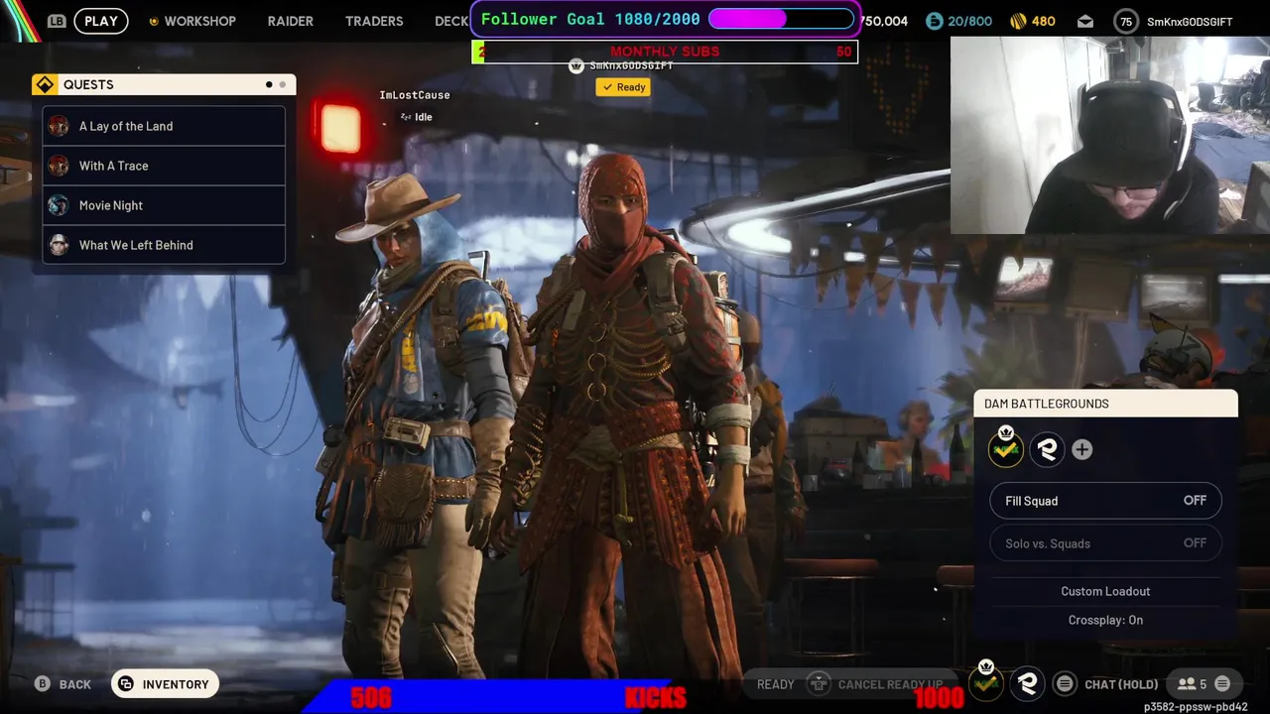1270x714 pixels.
Task: Open Custom Loadout option
Action: pos(1105,591)
